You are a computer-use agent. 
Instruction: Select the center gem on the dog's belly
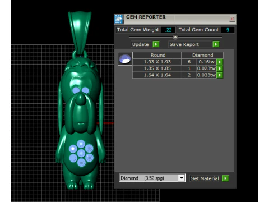[81, 153]
